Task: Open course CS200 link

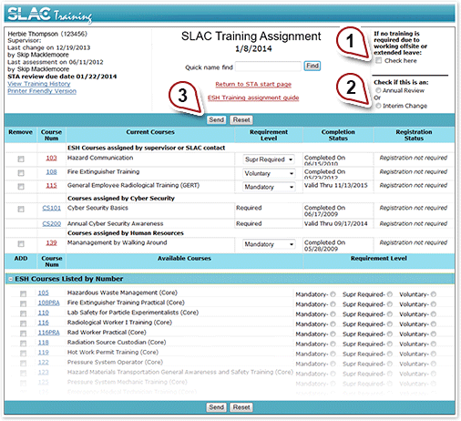Action: pos(51,223)
